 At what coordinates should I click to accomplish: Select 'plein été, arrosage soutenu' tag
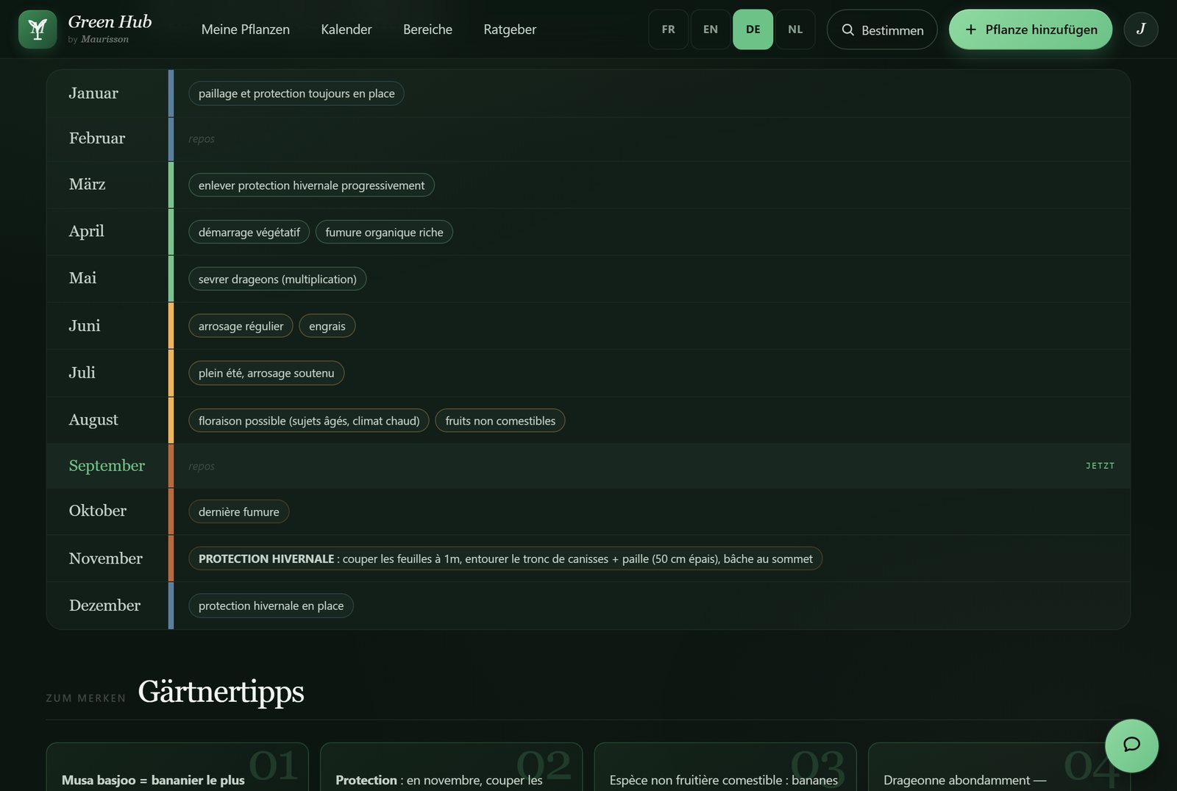pyautogui.click(x=266, y=373)
